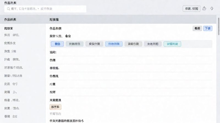This screenshot has width=220, height=123.
Task: Click the grey button beside the blue 下 button
Action: click(197, 28)
